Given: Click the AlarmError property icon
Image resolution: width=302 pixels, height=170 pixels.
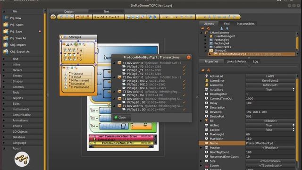Looking at the screenshot, I should (x=207, y=81).
